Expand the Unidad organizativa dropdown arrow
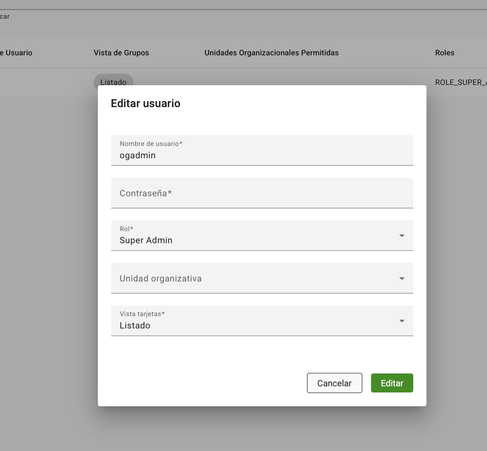Screen dimensions: 487x451 tap(402, 279)
